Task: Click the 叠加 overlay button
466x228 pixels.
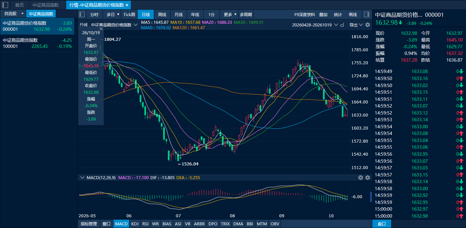Action: [323, 14]
